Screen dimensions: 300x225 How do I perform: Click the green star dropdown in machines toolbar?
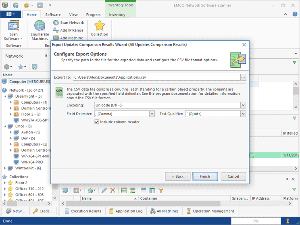[x=92, y=190]
